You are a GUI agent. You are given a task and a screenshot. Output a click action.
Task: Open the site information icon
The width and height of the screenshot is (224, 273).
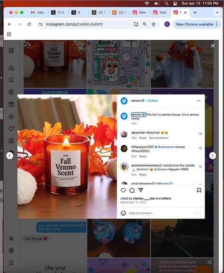[41, 24]
